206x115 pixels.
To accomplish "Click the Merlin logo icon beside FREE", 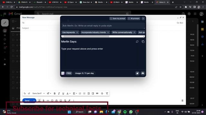I will point(63,73).
